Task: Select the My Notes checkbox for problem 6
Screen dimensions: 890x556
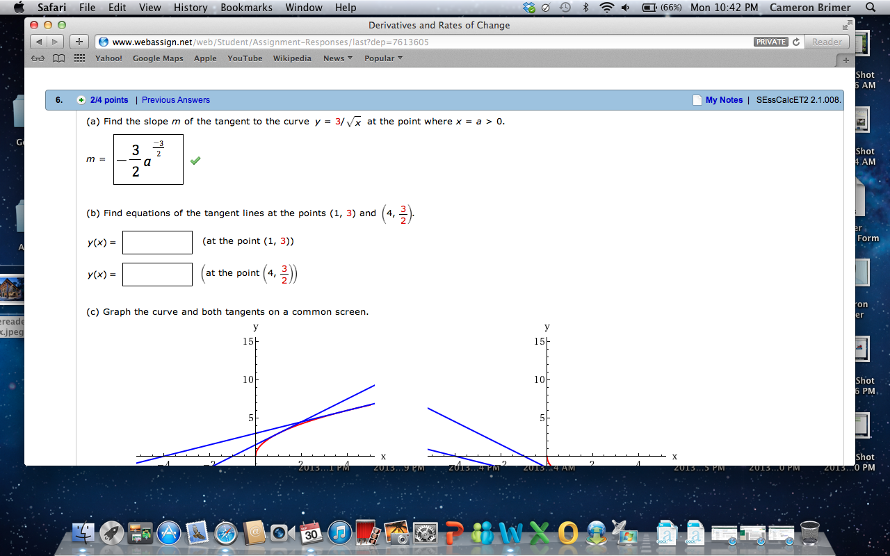Action: [697, 99]
